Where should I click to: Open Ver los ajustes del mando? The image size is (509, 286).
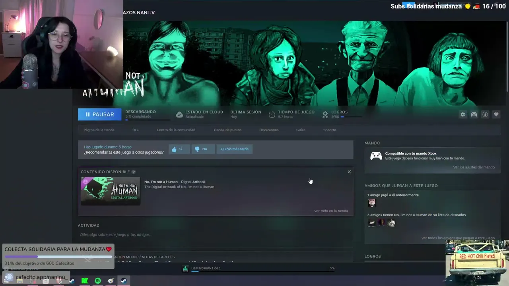474,167
